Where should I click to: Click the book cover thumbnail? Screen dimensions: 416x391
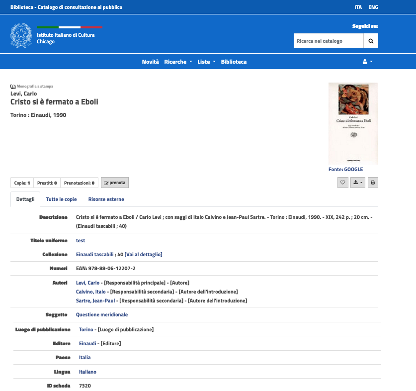tap(353, 123)
